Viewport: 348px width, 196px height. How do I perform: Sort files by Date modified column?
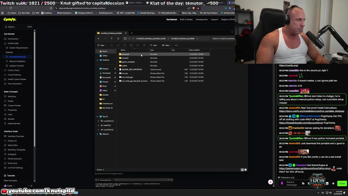[x=194, y=50]
